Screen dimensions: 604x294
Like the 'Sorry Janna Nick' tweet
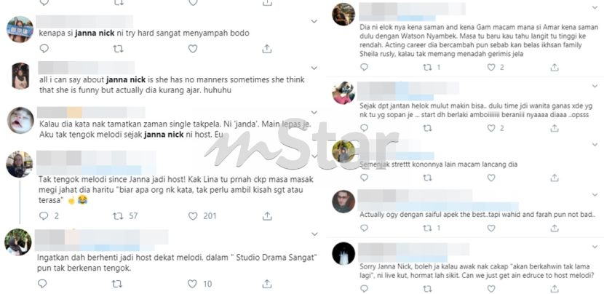click(x=490, y=289)
